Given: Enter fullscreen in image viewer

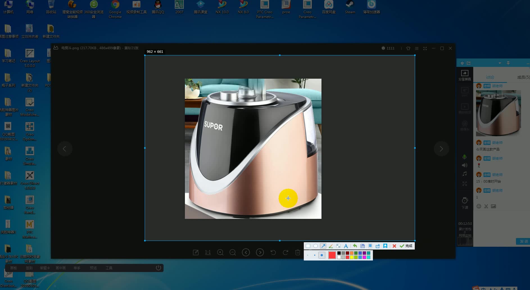Looking at the screenshot, I should point(425,48).
